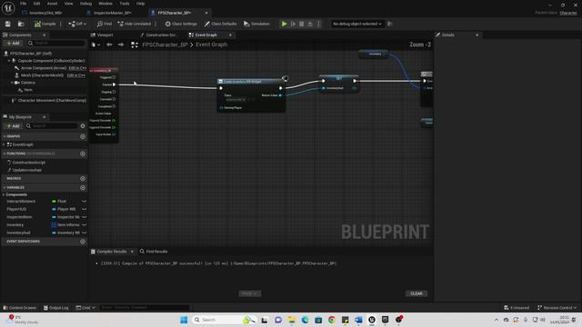The width and height of the screenshot is (582, 327).
Task: Switch to the InspectorMaster_BP asset tab
Action: [x=112, y=13]
